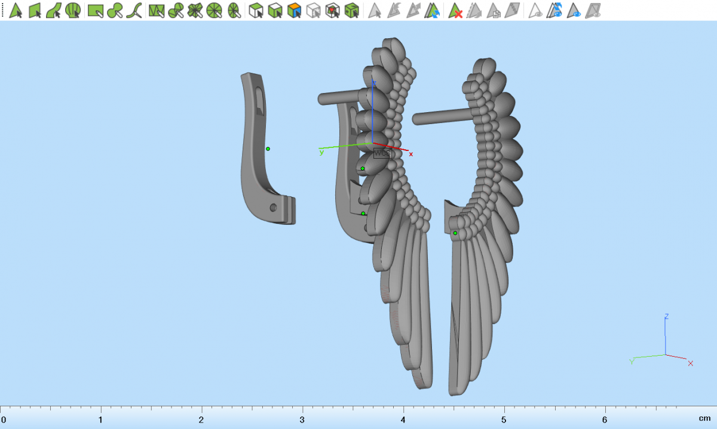Click the green point on the left bracket

[268, 149]
